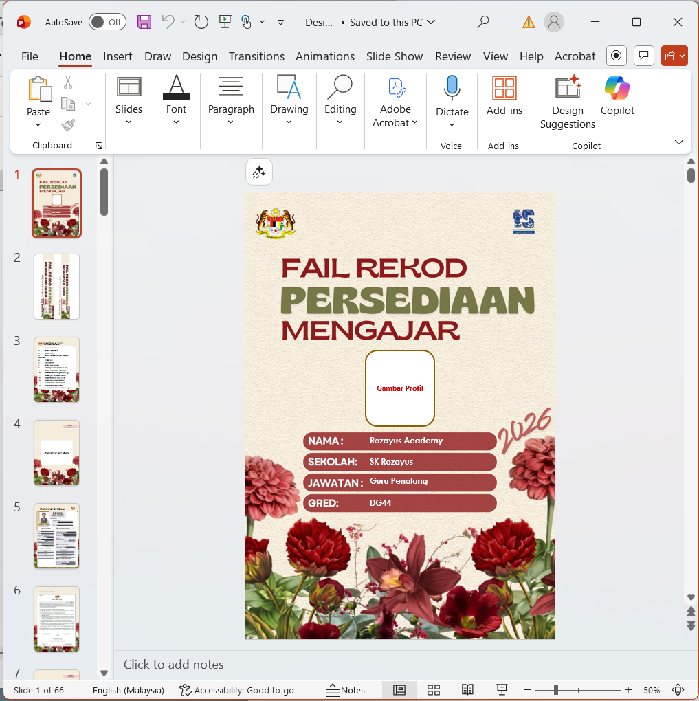The height and width of the screenshot is (701, 699).
Task: Click the Add-ins icon
Action: click(504, 87)
